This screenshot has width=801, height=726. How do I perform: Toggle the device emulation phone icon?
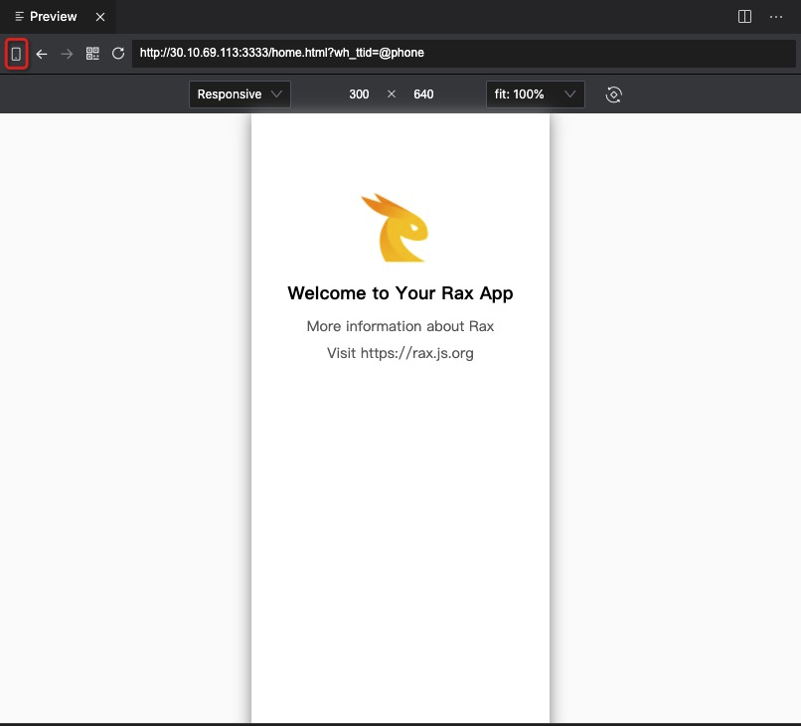click(x=15, y=54)
